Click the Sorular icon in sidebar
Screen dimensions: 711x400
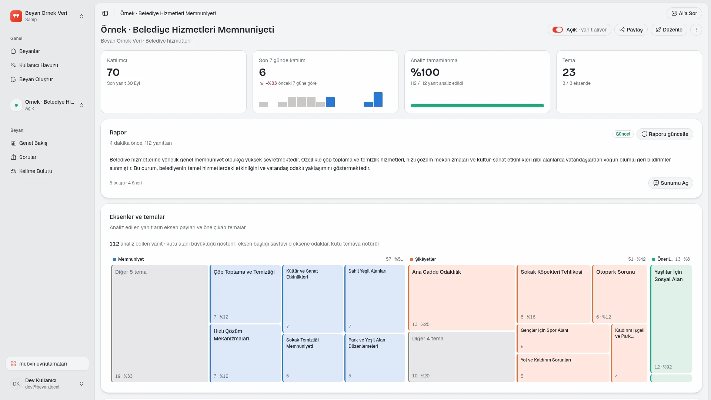pyautogui.click(x=13, y=157)
